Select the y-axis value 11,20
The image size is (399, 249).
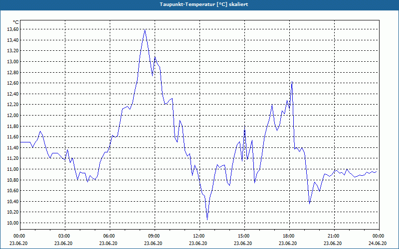(x=13, y=158)
